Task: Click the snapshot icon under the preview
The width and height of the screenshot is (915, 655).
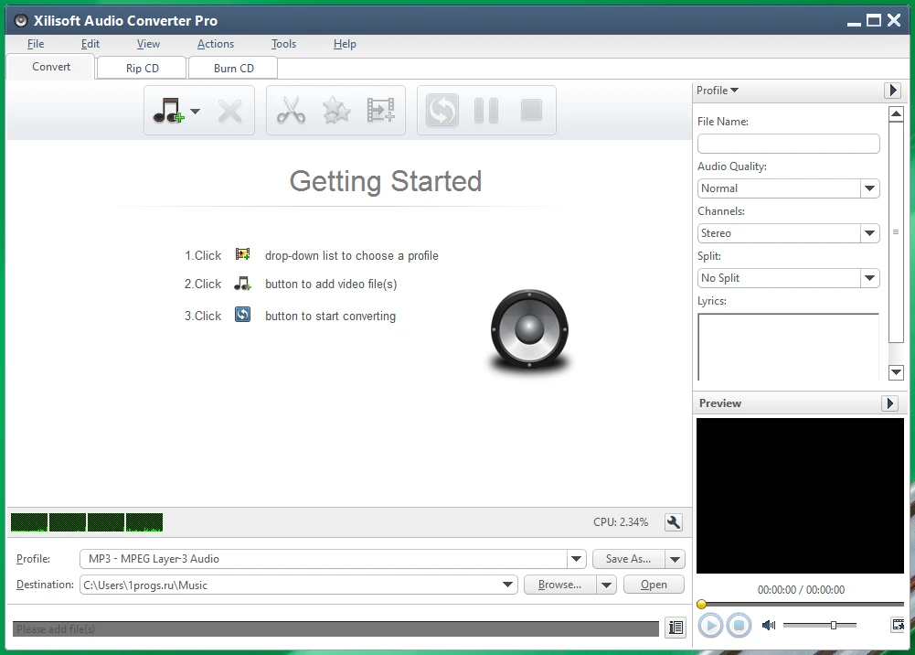Action: coord(898,625)
